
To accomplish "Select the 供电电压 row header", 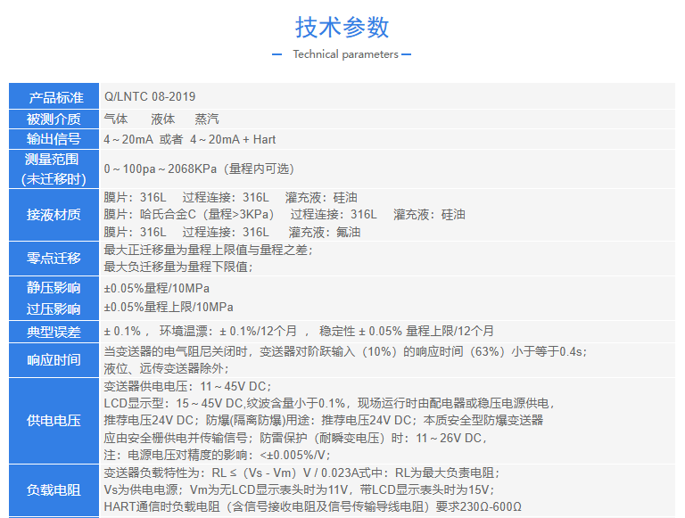I will click(x=54, y=420).
